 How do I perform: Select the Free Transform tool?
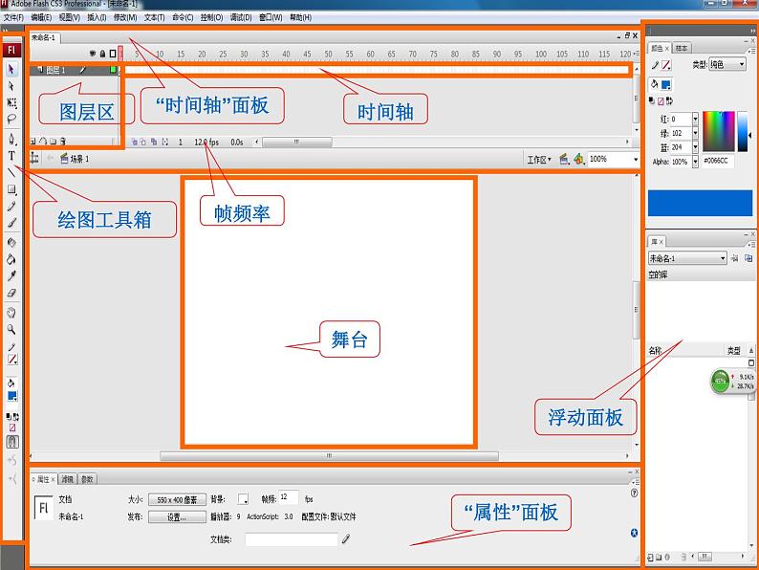[11, 102]
